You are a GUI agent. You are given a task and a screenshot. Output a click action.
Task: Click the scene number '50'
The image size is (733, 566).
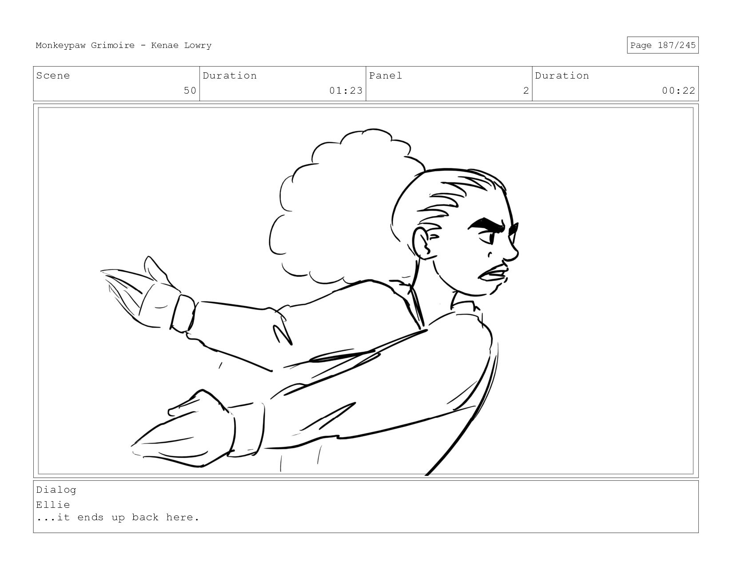pos(190,91)
